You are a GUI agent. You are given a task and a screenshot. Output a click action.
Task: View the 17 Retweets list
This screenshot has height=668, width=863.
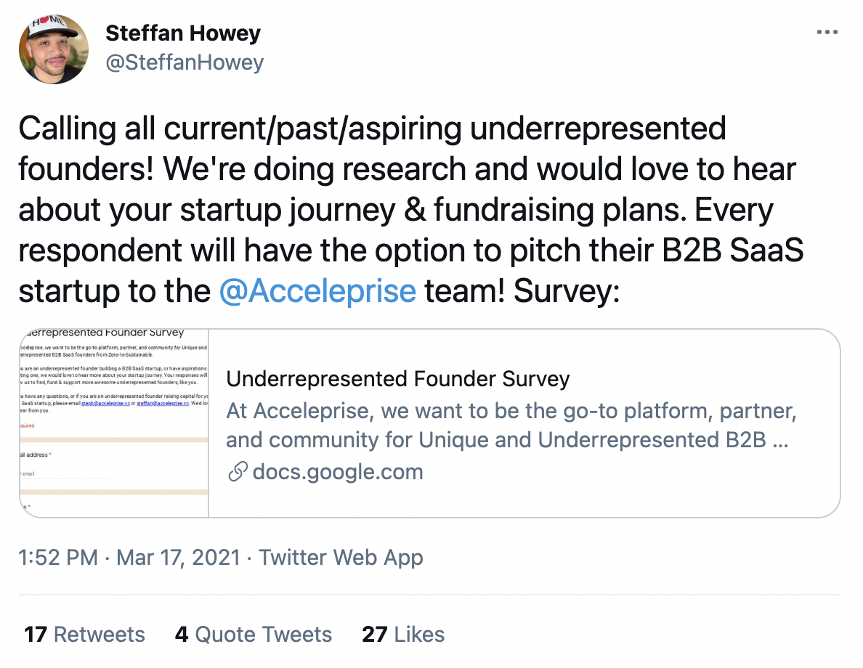pos(84,634)
